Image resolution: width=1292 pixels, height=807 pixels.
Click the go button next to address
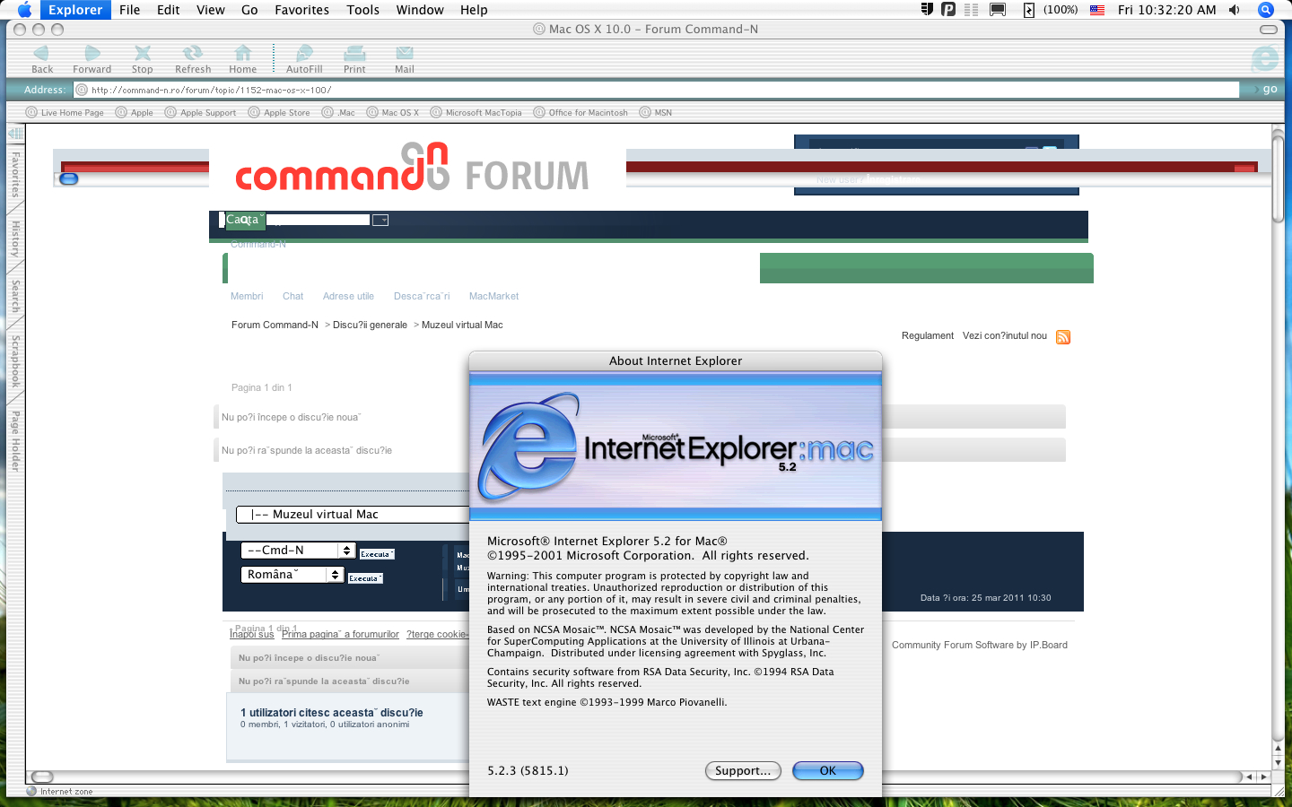(x=1270, y=89)
